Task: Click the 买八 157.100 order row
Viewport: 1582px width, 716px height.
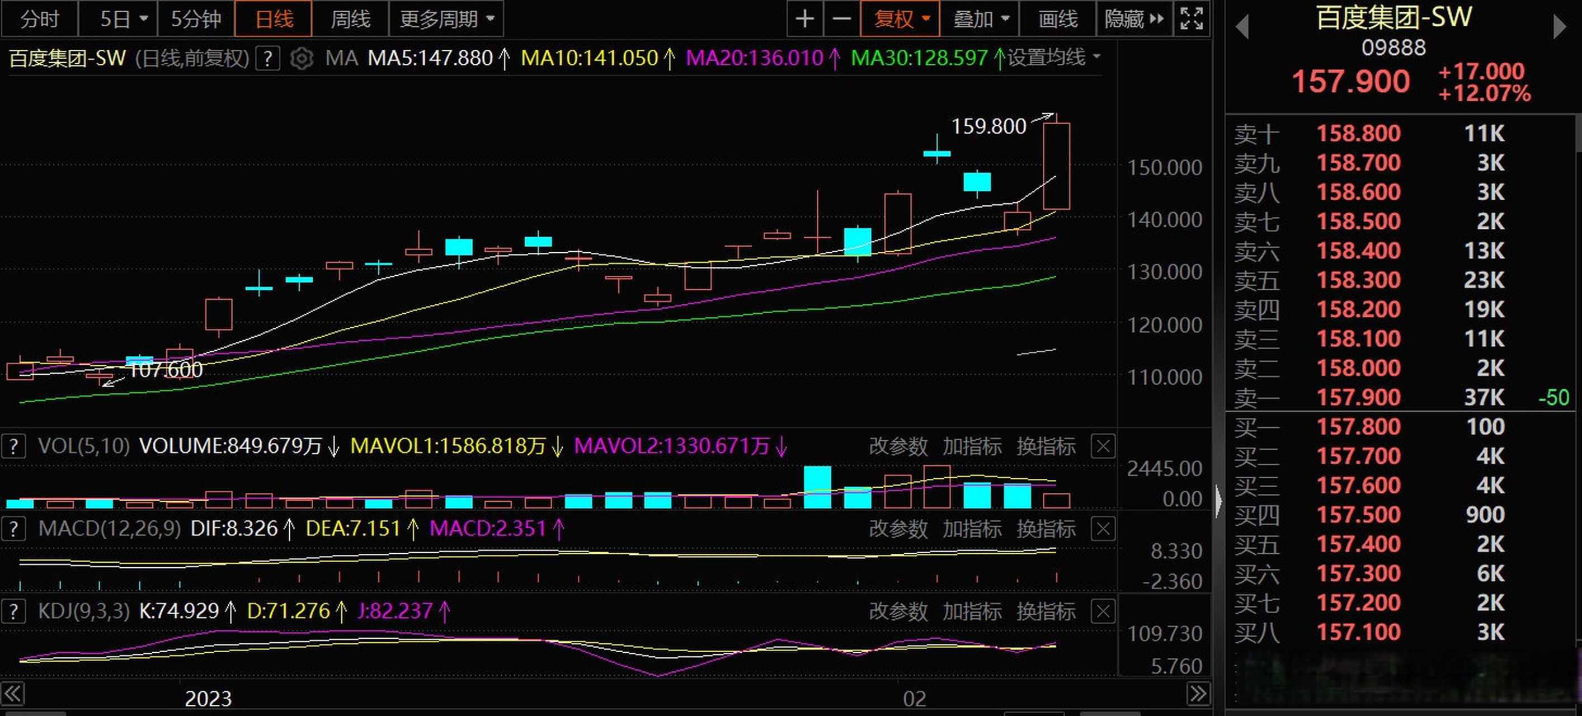Action: click(1400, 632)
